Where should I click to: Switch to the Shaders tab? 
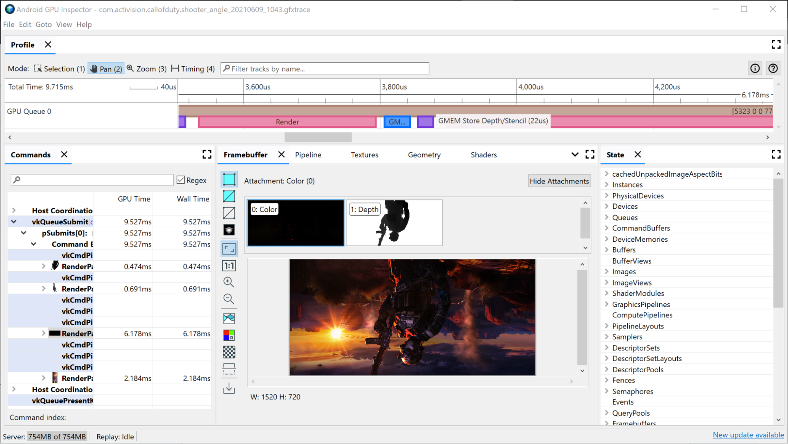(483, 155)
